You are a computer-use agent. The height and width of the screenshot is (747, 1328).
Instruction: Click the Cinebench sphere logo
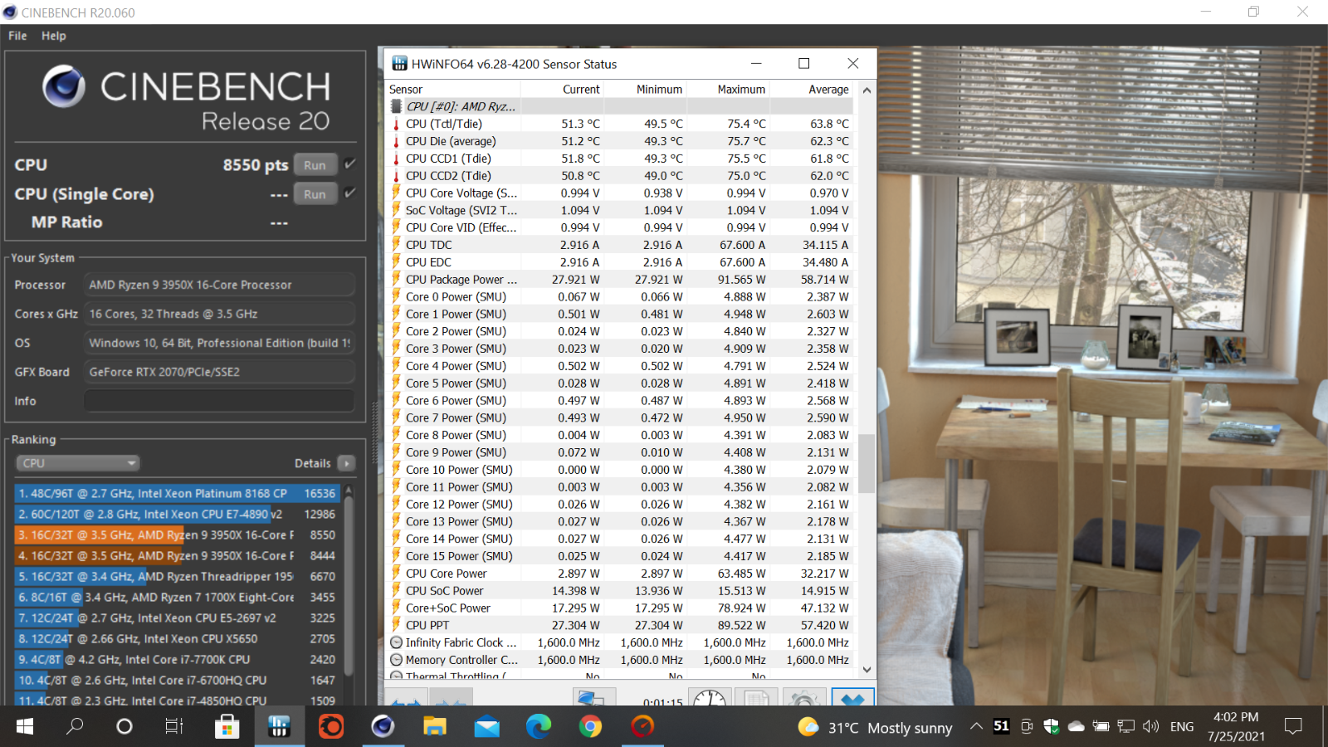click(x=64, y=86)
